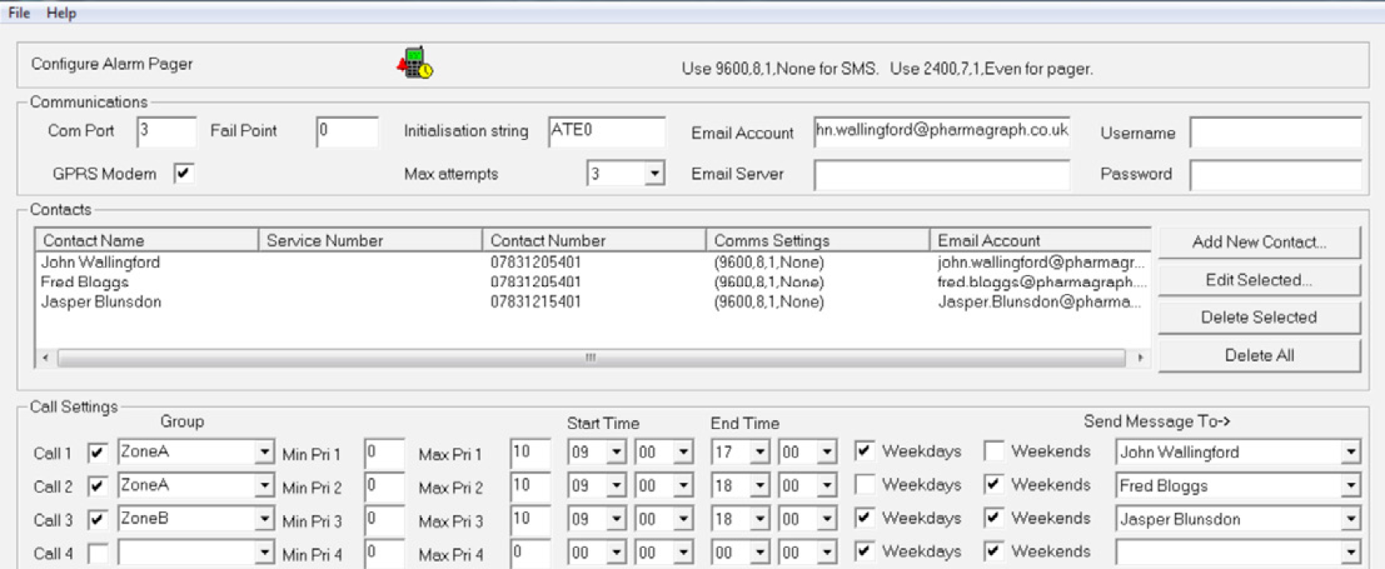Image resolution: width=1385 pixels, height=569 pixels.
Task: Click the Contact Name column header
Action: (x=147, y=240)
